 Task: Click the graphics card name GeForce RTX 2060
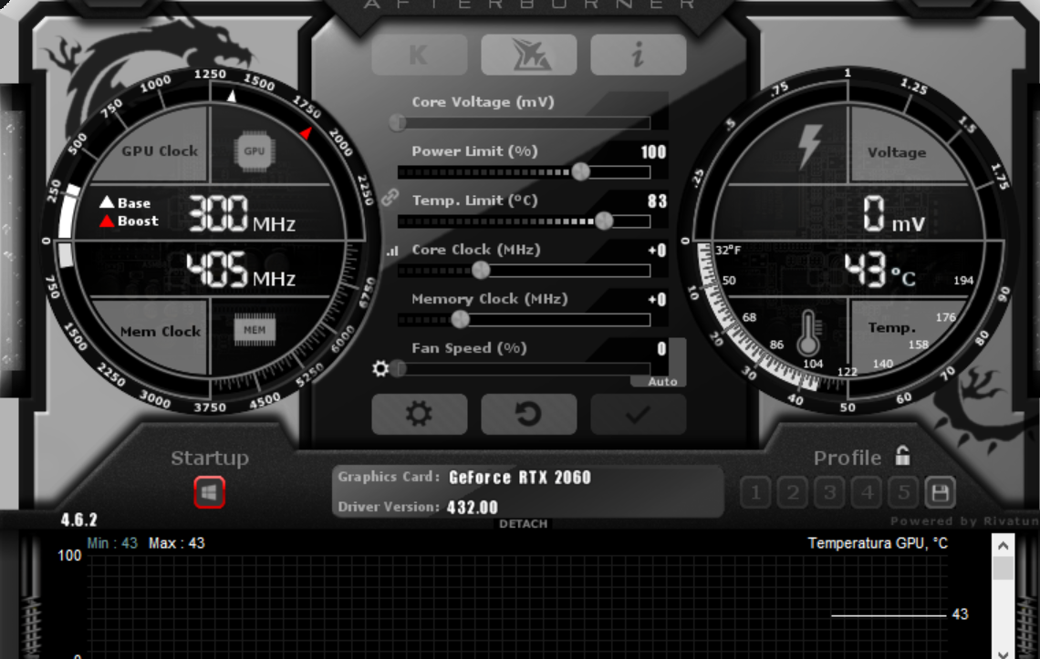coord(519,478)
